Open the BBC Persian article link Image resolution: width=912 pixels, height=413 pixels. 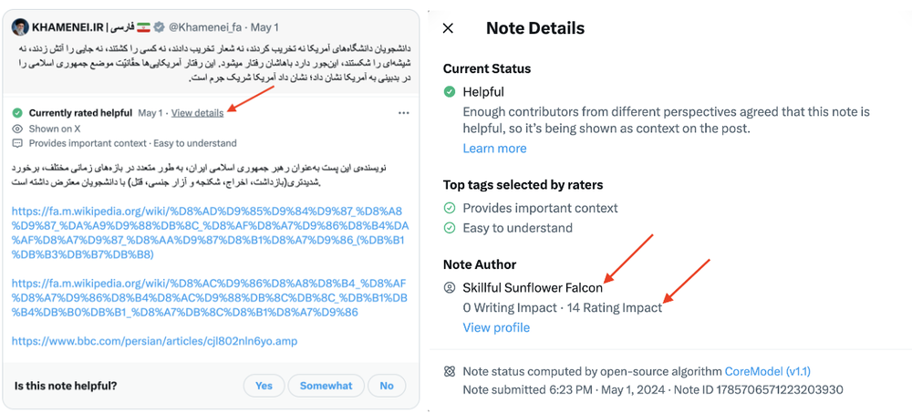(x=155, y=342)
